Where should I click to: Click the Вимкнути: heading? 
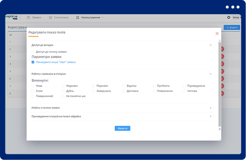(x=40, y=80)
